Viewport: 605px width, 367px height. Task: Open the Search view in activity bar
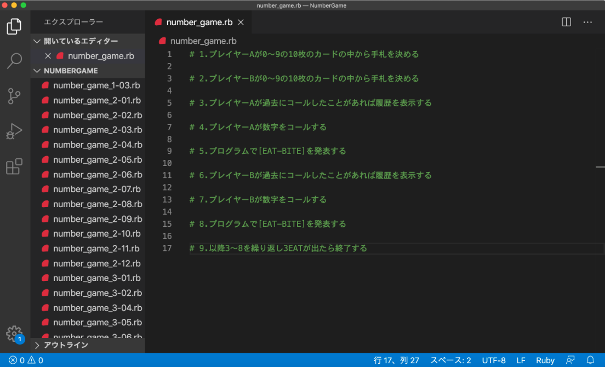tap(14, 61)
